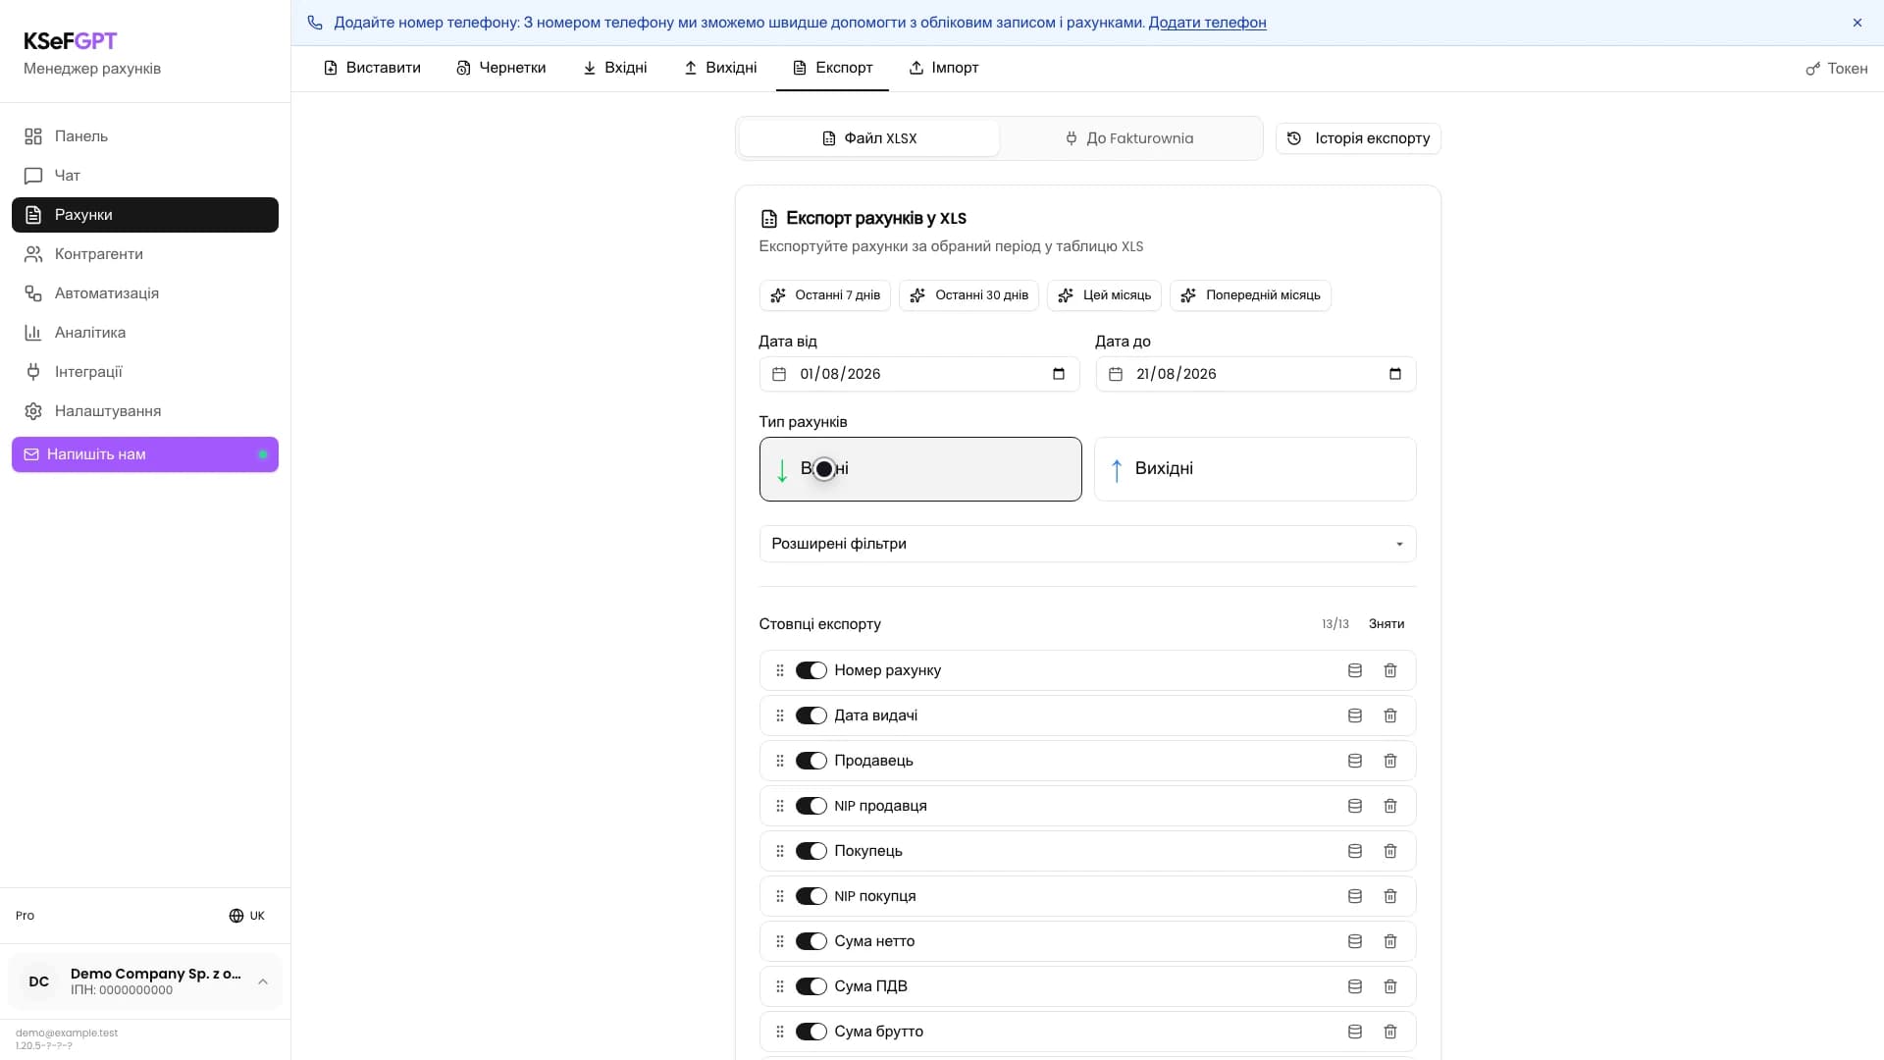This screenshot has height=1060, width=1884.
Task: Toggle off Номер рахунку column
Action: click(811, 670)
